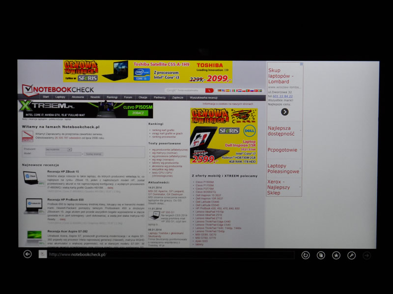Click the Szukaj recenzji button
Screen dimensions: 393x294
click(93, 154)
